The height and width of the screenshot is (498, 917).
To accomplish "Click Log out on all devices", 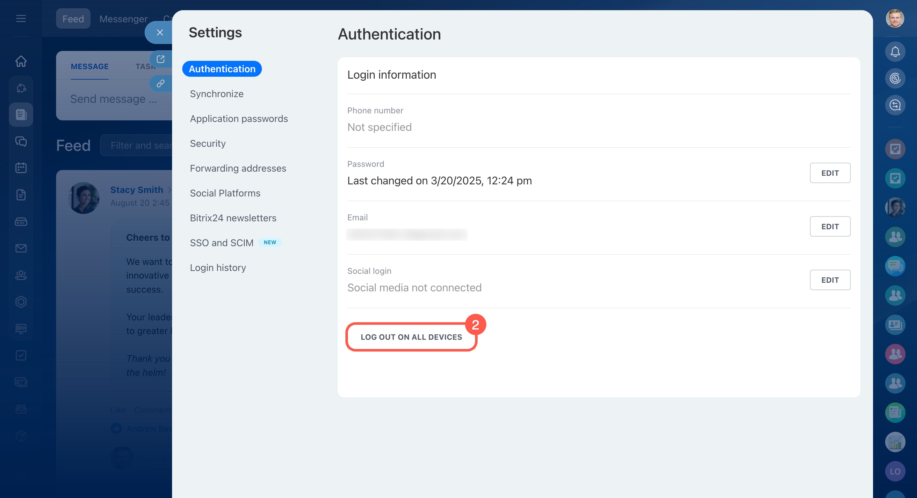I will click(411, 337).
